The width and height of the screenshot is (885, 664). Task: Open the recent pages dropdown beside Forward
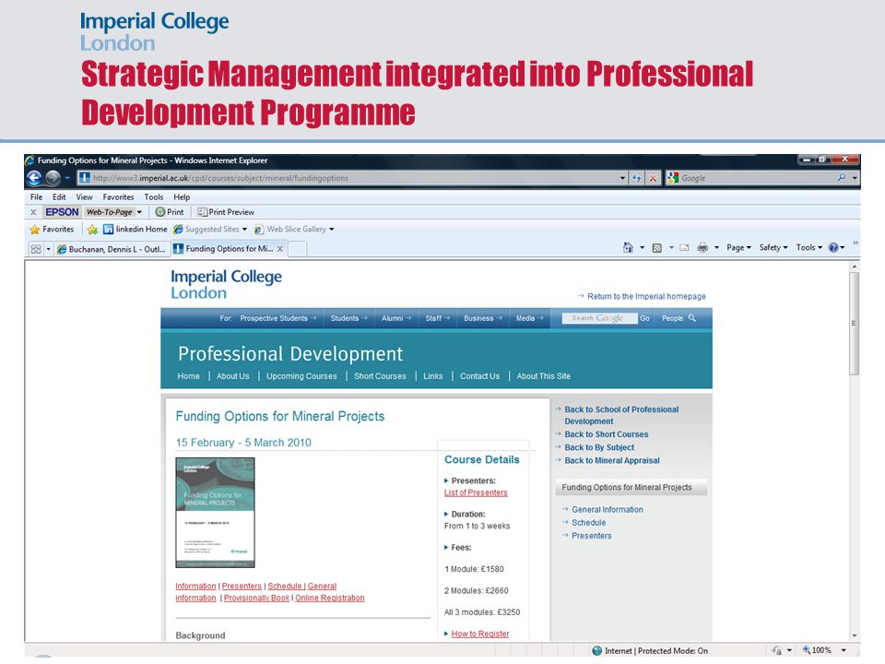67,178
